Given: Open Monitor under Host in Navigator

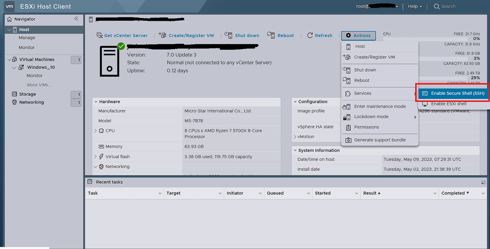Looking at the screenshot, I should pos(27,47).
